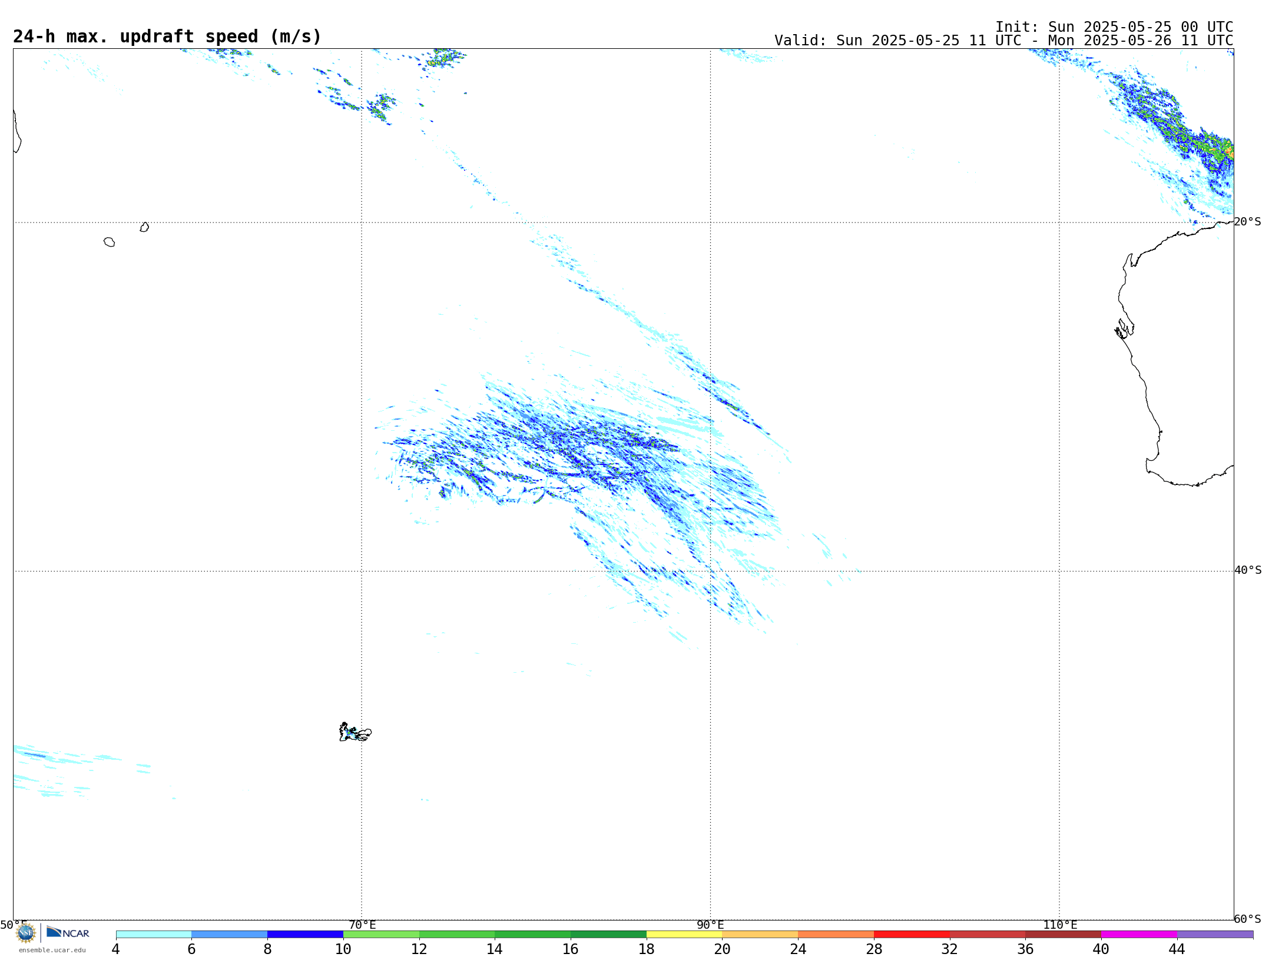Viewport: 1272px width, 957px height.
Task: Click the colorbar tick label 20
Action: pos(722,949)
